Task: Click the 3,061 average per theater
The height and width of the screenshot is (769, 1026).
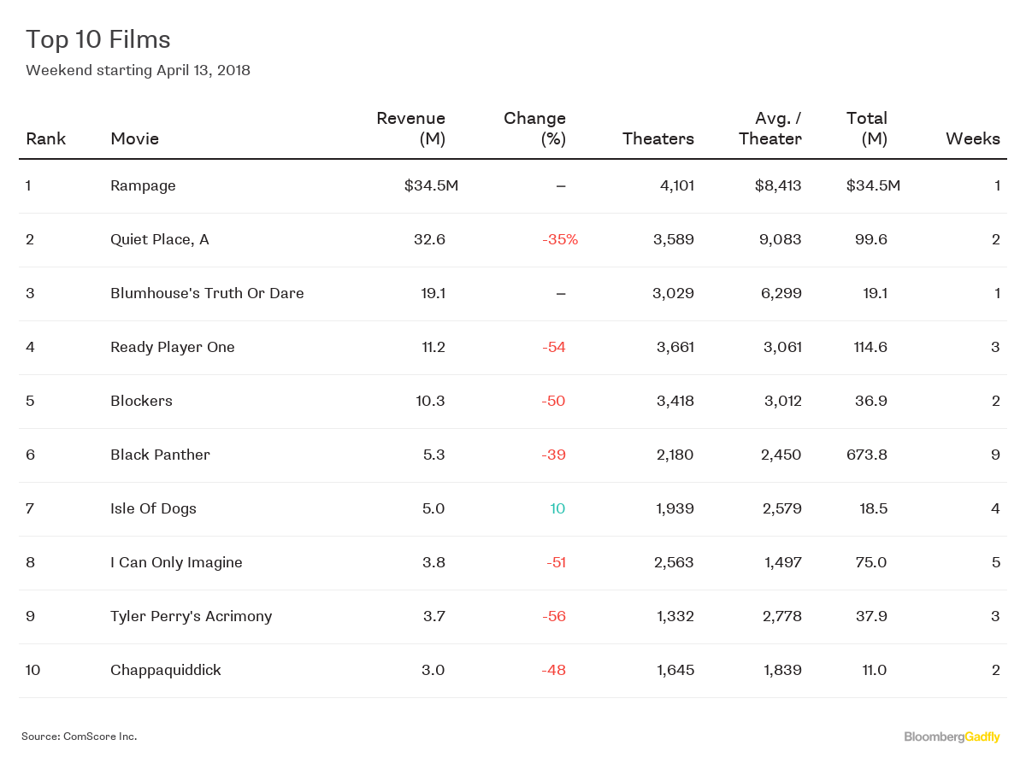Action: pyautogui.click(x=782, y=347)
